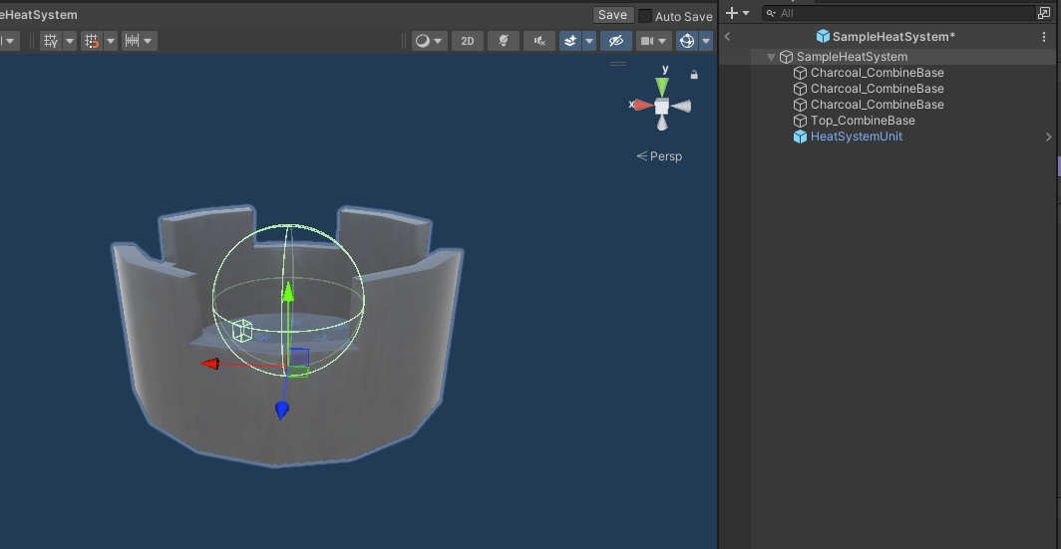Toggle grid snapping magnet icon
This screenshot has width=1061, height=549.
92,41
